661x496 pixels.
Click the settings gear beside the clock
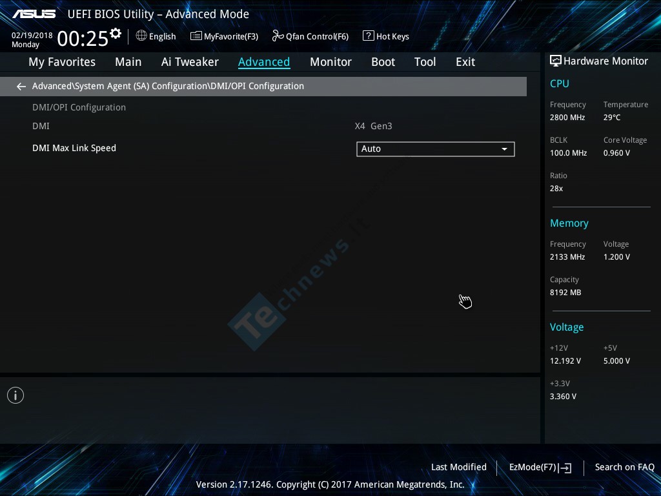[116, 34]
